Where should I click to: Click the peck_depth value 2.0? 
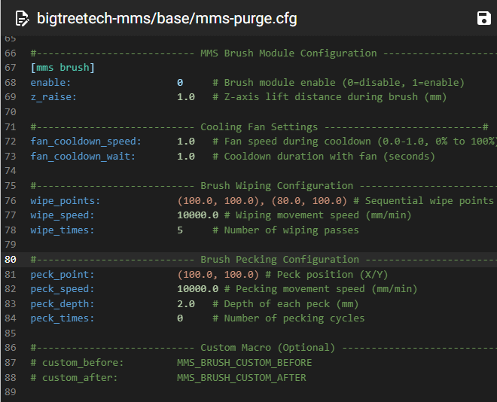pyautogui.click(x=185, y=304)
